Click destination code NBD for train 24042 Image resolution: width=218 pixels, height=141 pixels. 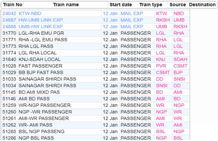179,14
